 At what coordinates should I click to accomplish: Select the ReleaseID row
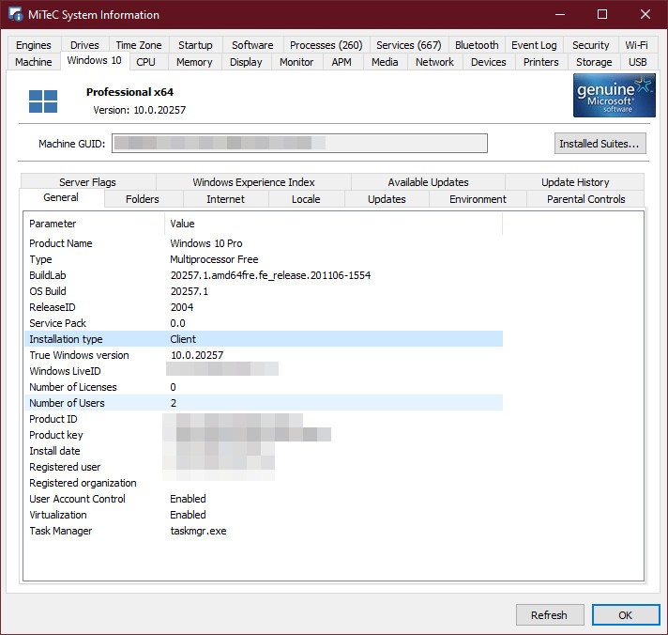(264, 307)
